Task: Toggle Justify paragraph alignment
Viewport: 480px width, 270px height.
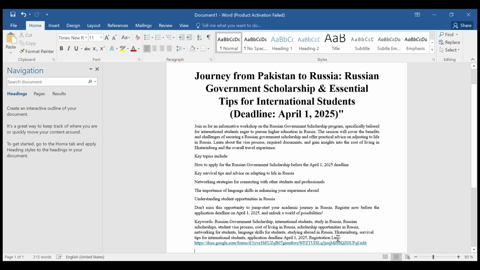Action: 169,49
